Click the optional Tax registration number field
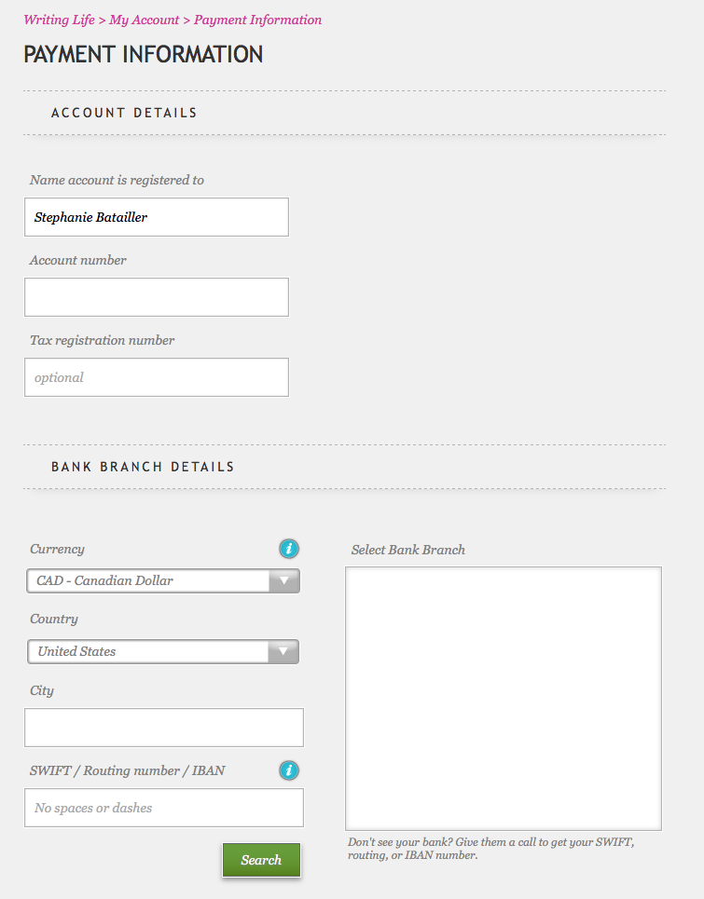 click(x=157, y=377)
